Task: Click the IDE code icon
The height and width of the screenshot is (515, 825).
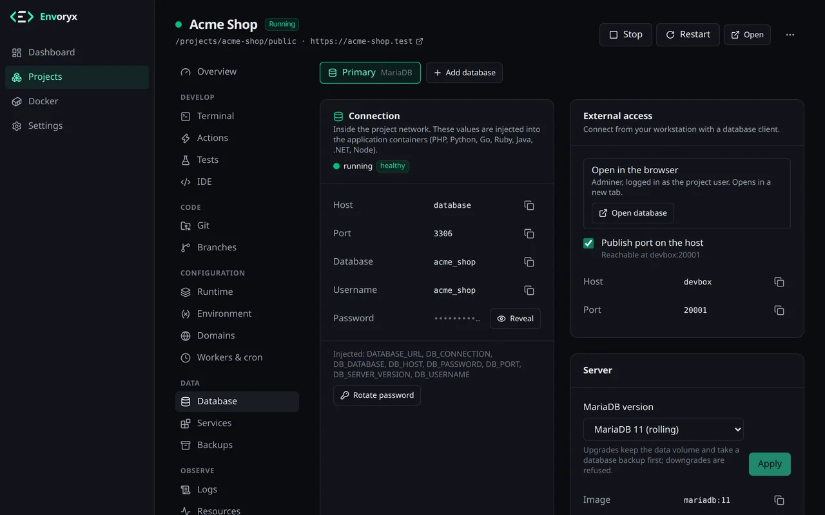Action: point(186,182)
